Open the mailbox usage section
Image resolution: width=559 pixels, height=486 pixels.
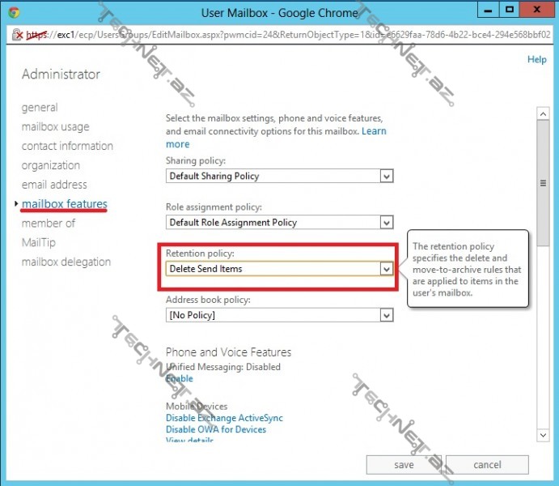coord(55,126)
